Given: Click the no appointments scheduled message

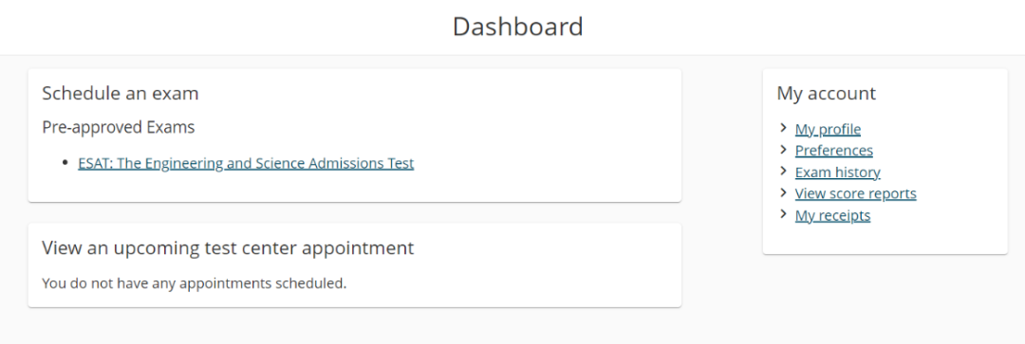Looking at the screenshot, I should [x=195, y=283].
